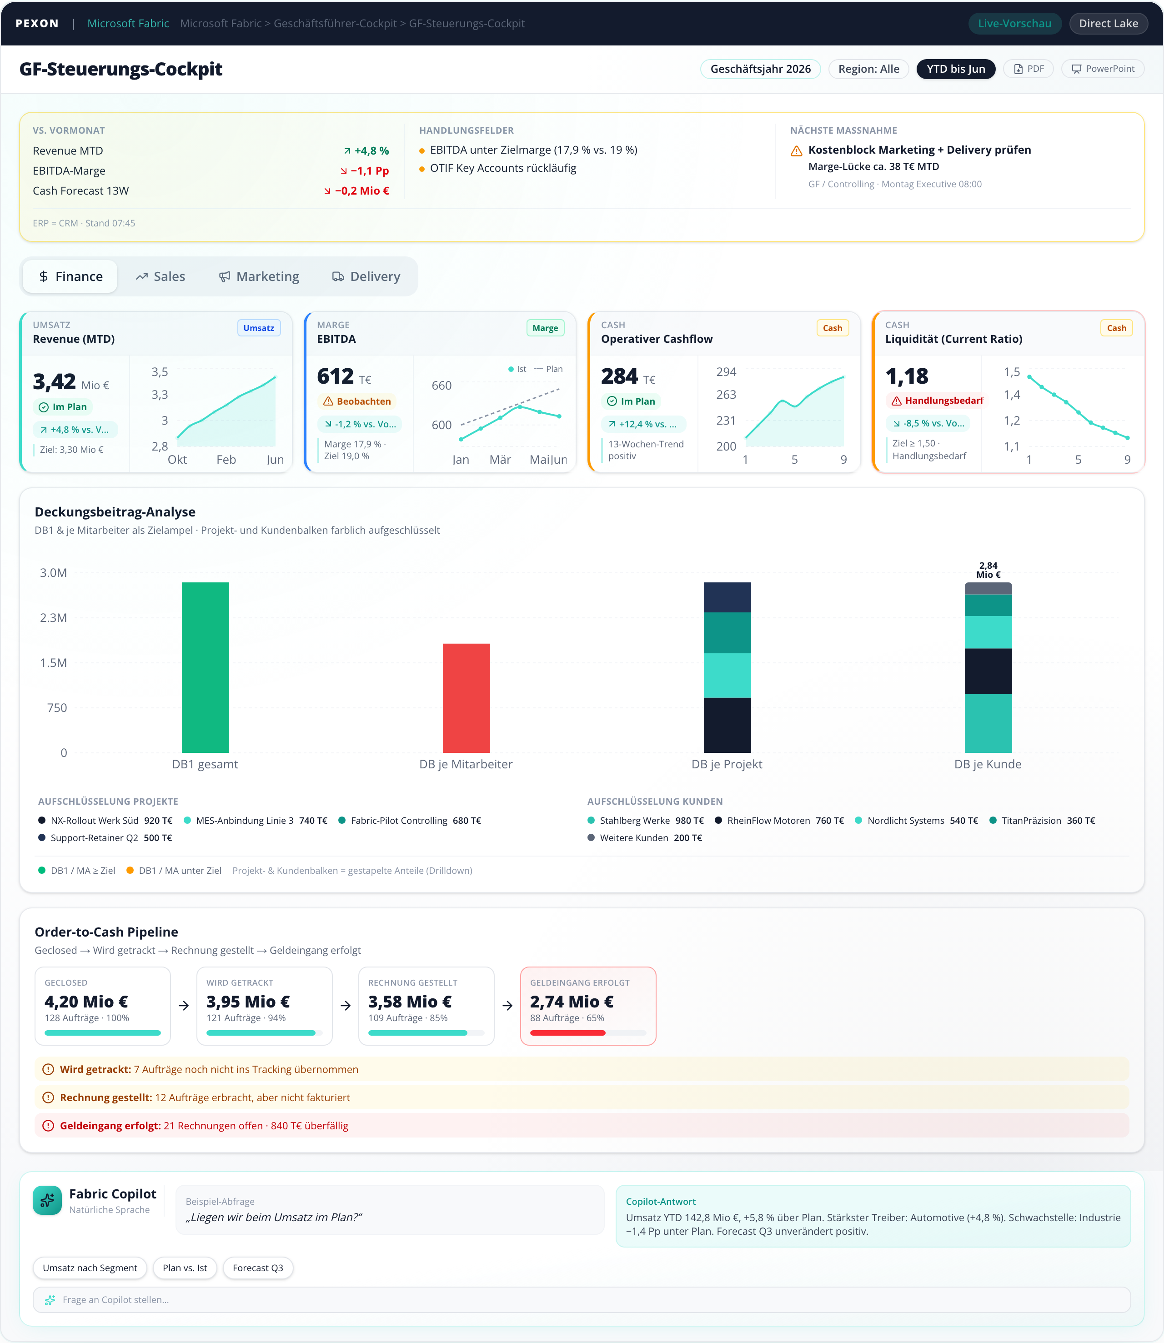The image size is (1164, 1343).
Task: Export the dashboard as PDF
Action: [1029, 69]
